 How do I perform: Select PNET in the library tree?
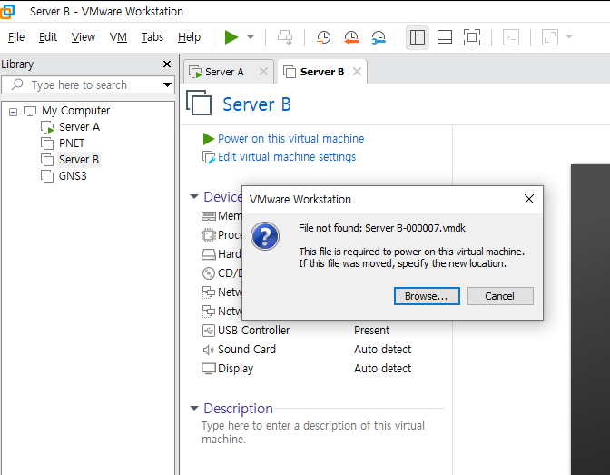pyautogui.click(x=72, y=143)
